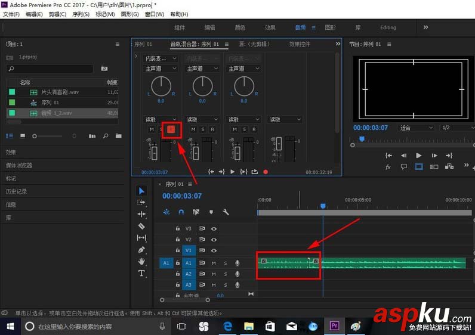The width and height of the screenshot is (475, 335).
Task: Open the 项目:1 panel menu
Action: (x=118, y=44)
